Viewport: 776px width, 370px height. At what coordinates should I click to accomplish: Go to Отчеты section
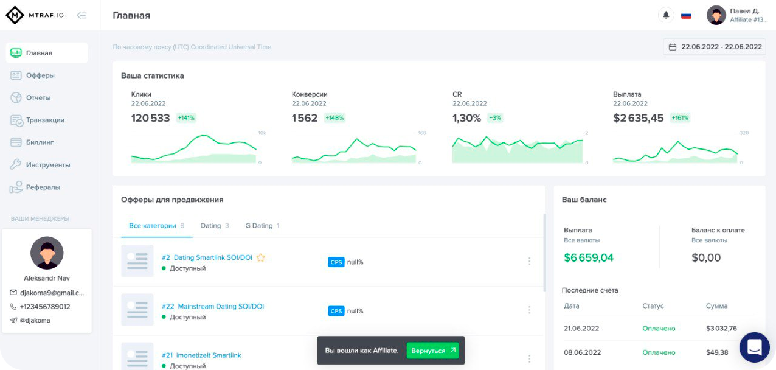[38, 98]
